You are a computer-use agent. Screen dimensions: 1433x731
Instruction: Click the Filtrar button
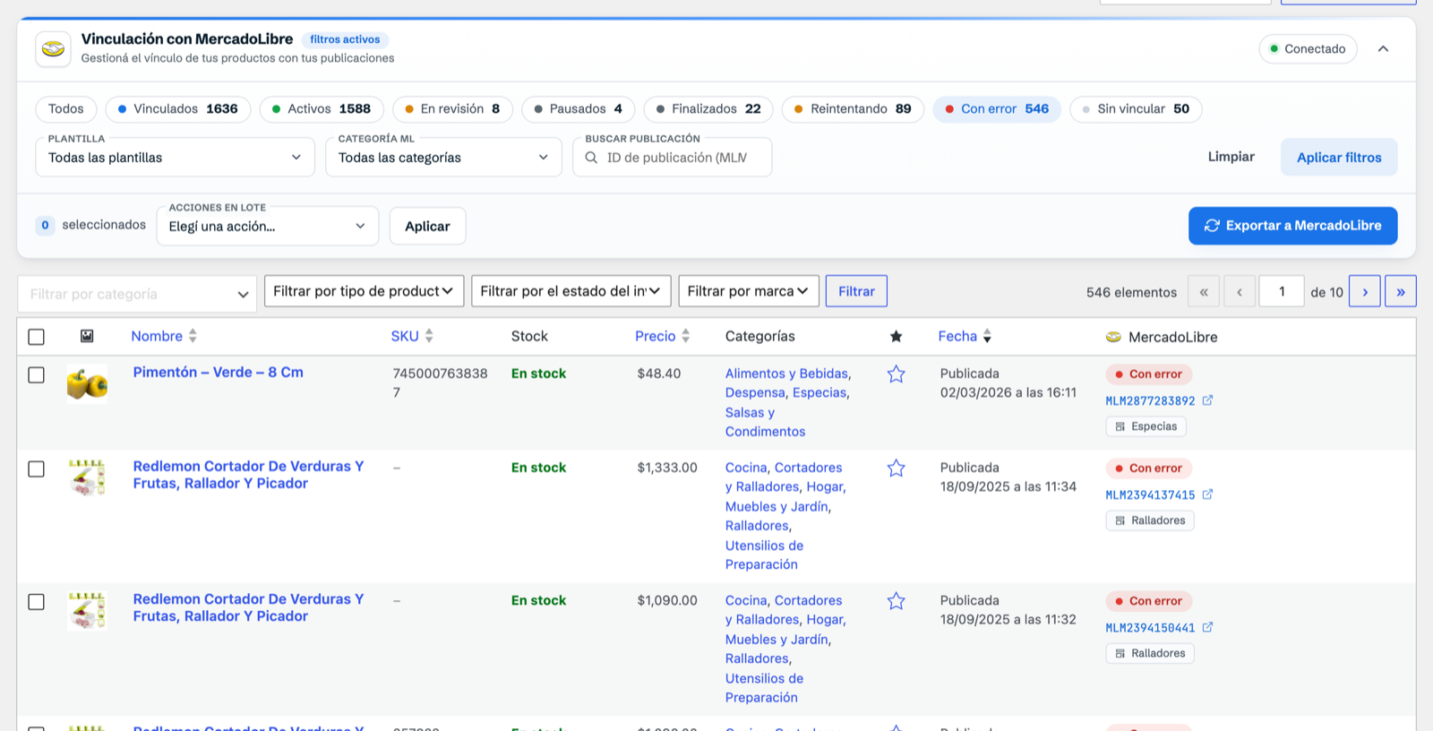tap(856, 291)
